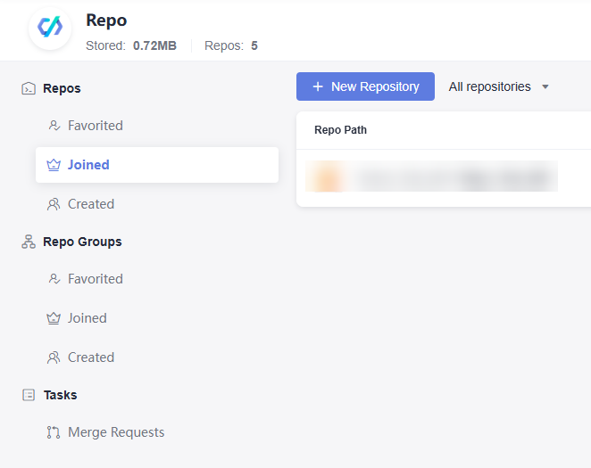Click the crown icon under Repo Groups
This screenshot has height=468, width=591.
54,318
